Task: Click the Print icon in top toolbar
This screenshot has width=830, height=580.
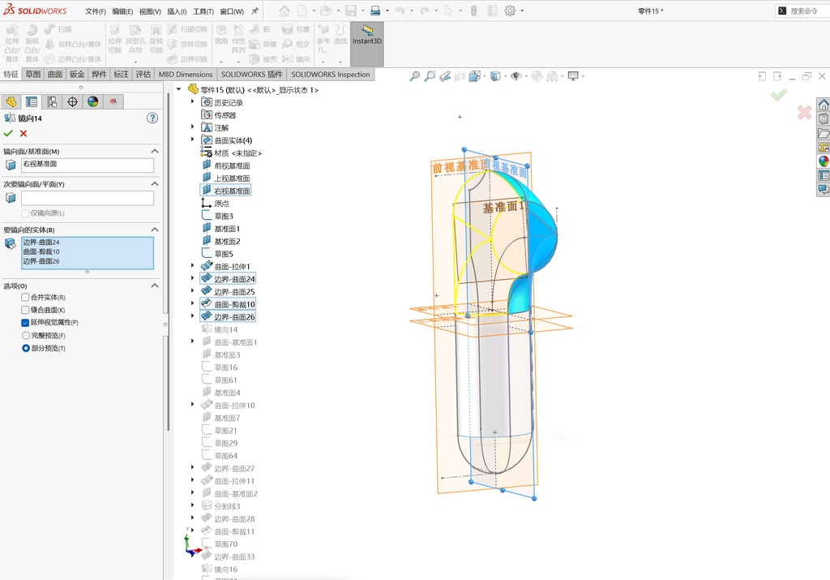Action: pos(375,11)
